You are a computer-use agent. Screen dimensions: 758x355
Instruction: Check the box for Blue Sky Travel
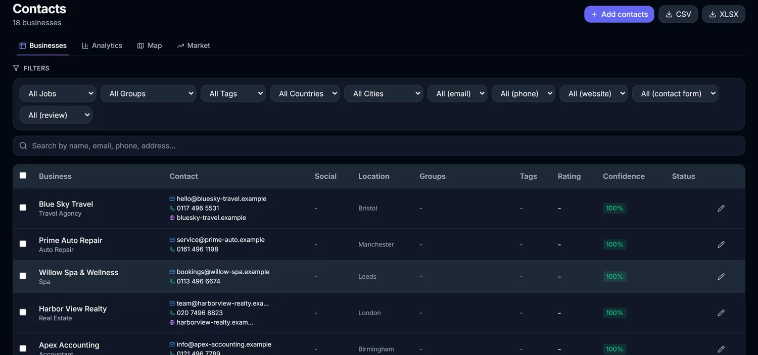23,208
